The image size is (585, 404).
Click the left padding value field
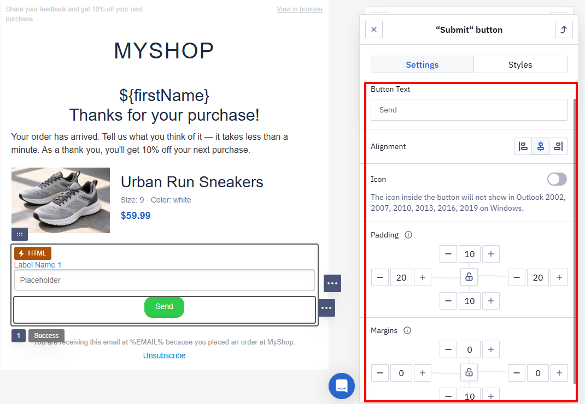click(401, 277)
